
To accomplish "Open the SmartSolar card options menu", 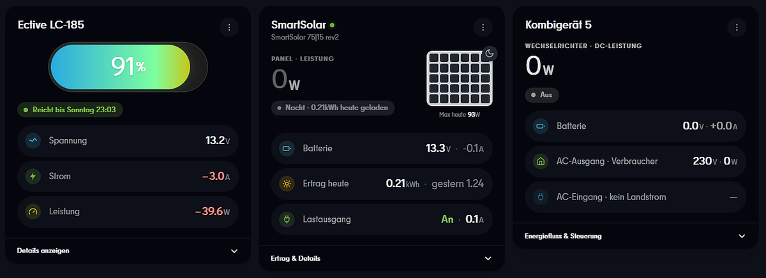I will click(483, 27).
